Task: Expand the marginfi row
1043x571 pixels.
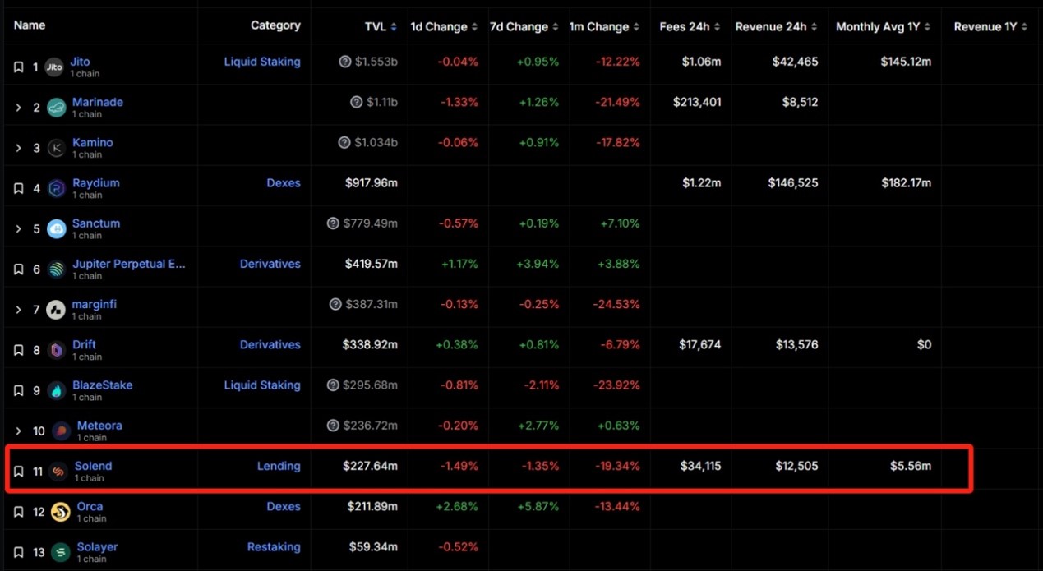Action: click(x=18, y=310)
